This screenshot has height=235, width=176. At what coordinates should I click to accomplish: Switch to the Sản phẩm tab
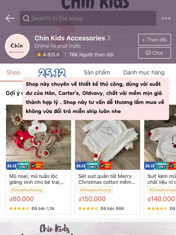click(97, 72)
